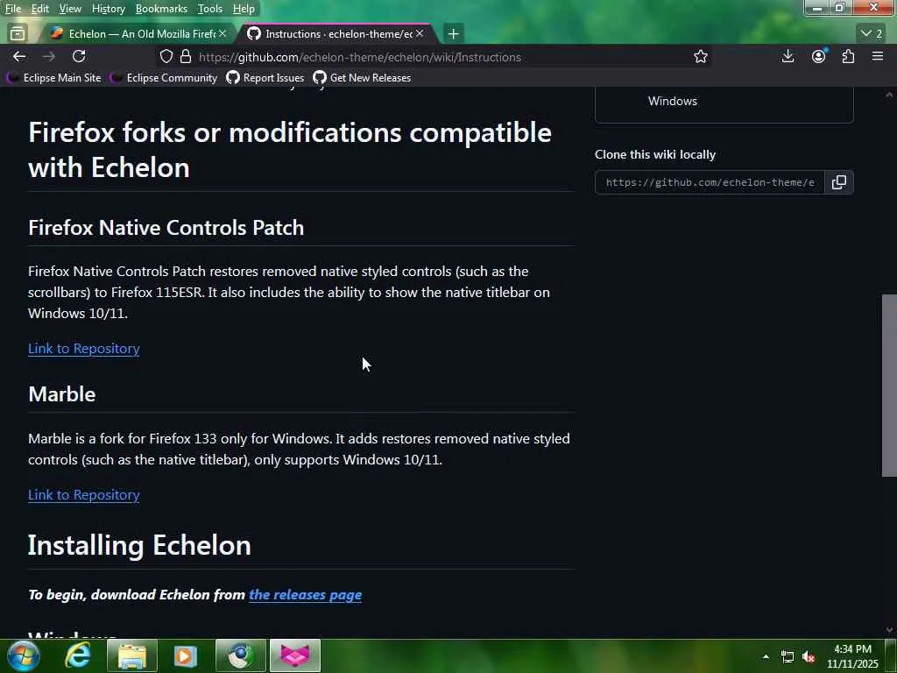The width and height of the screenshot is (897, 673).
Task: Follow Native Controls Patch repository link
Action: pyautogui.click(x=83, y=349)
